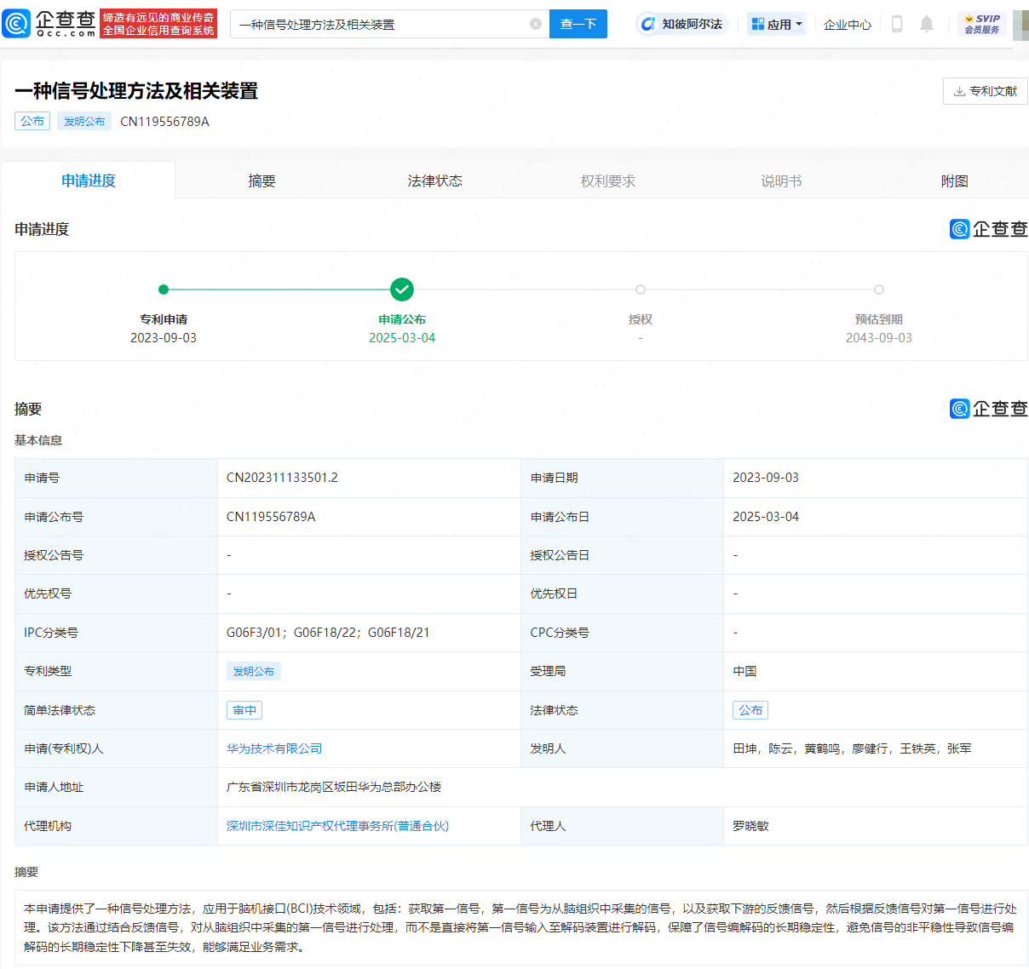This screenshot has width=1029, height=969.
Task: Click the 查一下 search button
Action: 578,24
